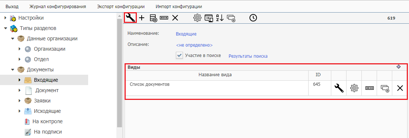Screen dimensions: 409x138
Task: Open Журнал конфигурирования menu
Action: pyautogui.click(x=58, y=6)
